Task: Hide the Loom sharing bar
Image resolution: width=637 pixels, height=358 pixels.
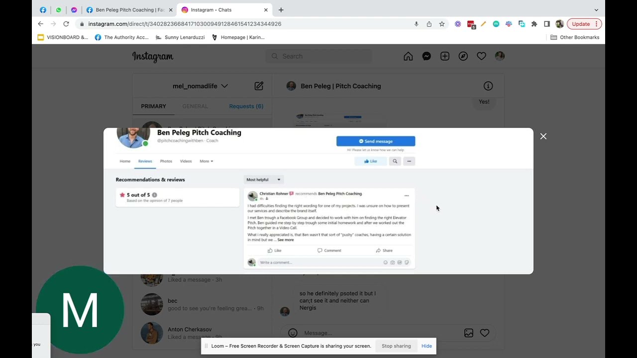Action: pyautogui.click(x=426, y=346)
